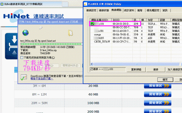Screen dimensions: 182x113
Task: Click the 已連線 status field
Action: (x=108, y=69)
